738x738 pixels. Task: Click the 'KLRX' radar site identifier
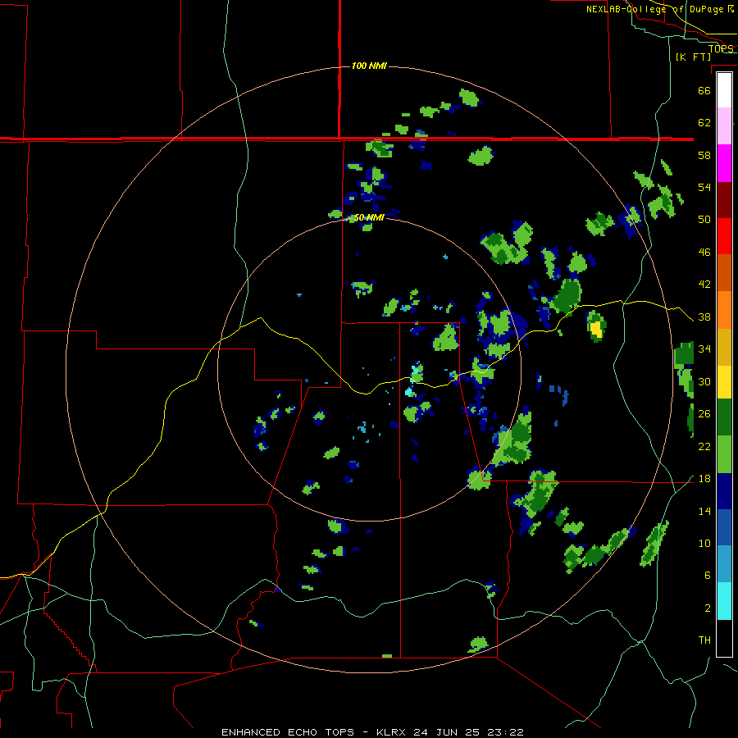point(392,732)
